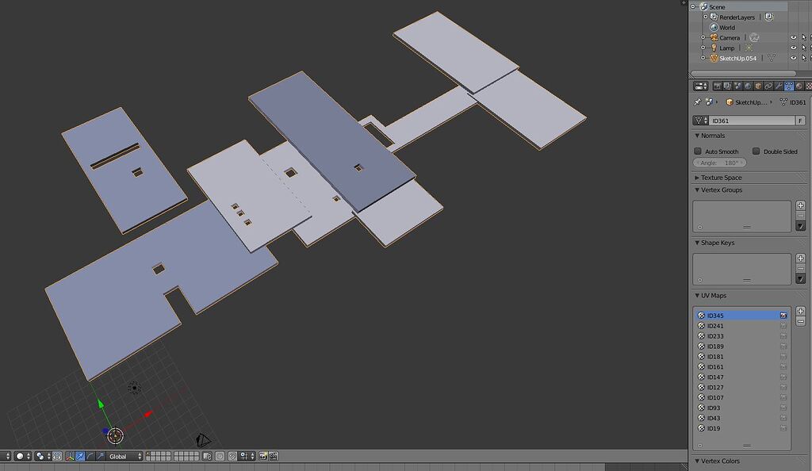Collapse the Normals panel

click(710, 136)
